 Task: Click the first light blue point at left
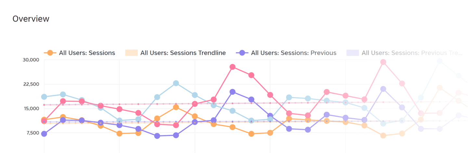coord(44,97)
